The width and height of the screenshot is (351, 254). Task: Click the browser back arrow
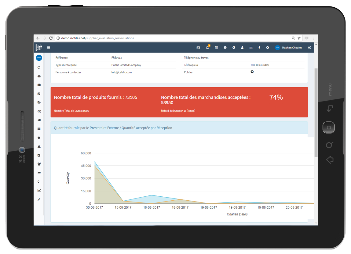pos(38,38)
